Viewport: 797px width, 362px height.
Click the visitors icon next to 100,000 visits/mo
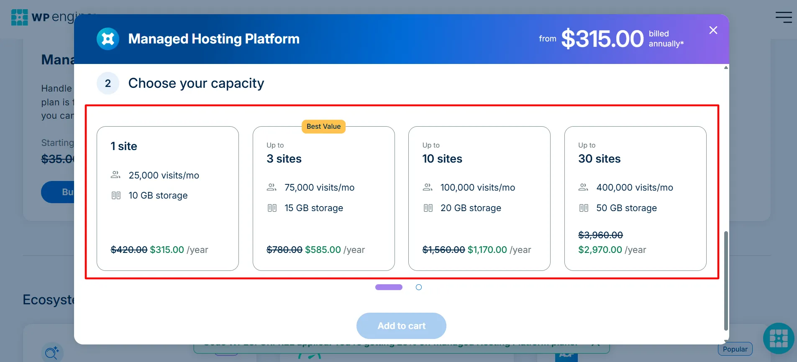(x=428, y=187)
